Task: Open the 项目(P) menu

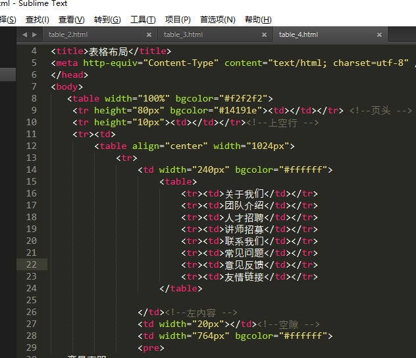Action: pyautogui.click(x=178, y=19)
